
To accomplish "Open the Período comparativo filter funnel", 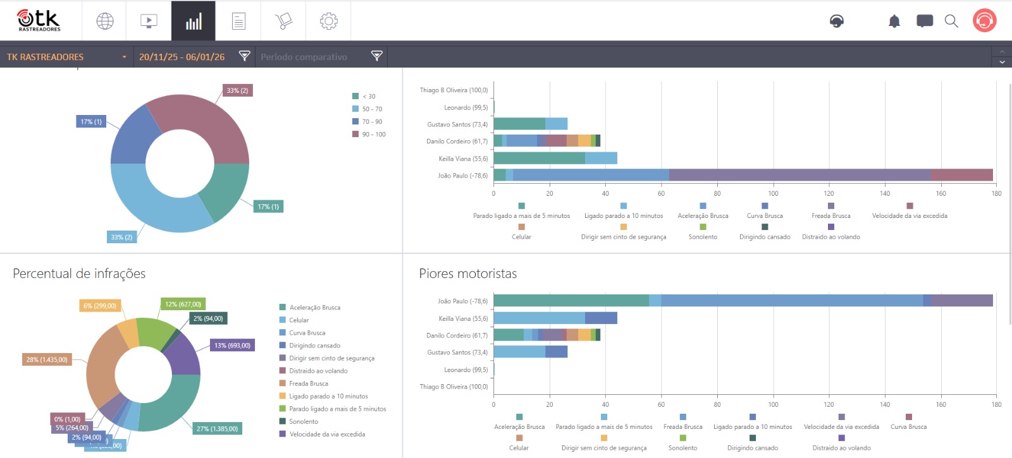I will pos(377,56).
